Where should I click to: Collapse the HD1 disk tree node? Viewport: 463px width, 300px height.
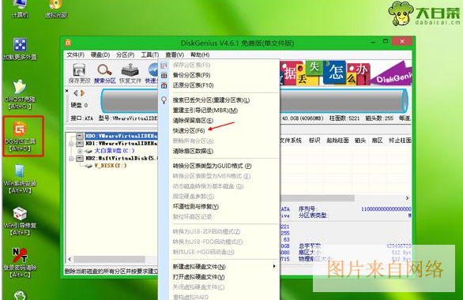pyautogui.click(x=71, y=144)
